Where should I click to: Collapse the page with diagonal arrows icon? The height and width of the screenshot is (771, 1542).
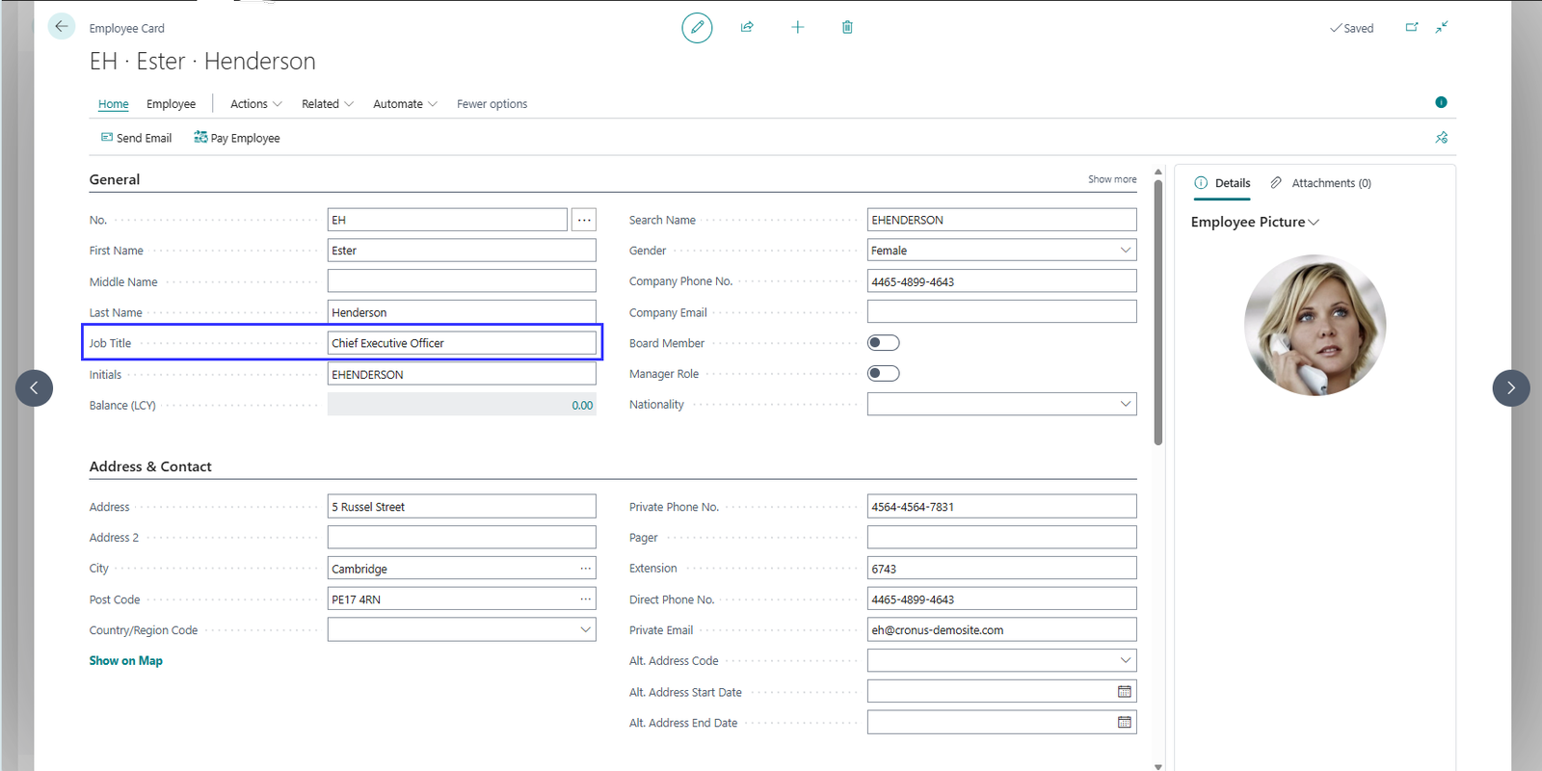pyautogui.click(x=1442, y=27)
